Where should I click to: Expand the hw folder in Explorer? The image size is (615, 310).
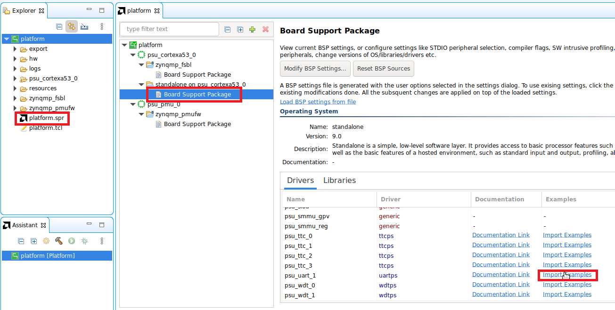(x=15, y=59)
